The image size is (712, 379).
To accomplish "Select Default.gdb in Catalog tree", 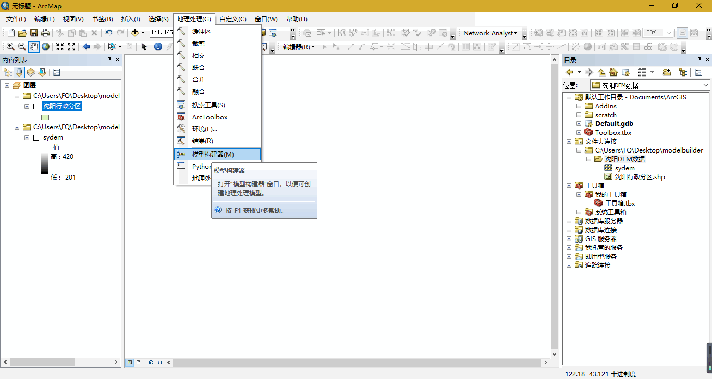I will (x=614, y=124).
